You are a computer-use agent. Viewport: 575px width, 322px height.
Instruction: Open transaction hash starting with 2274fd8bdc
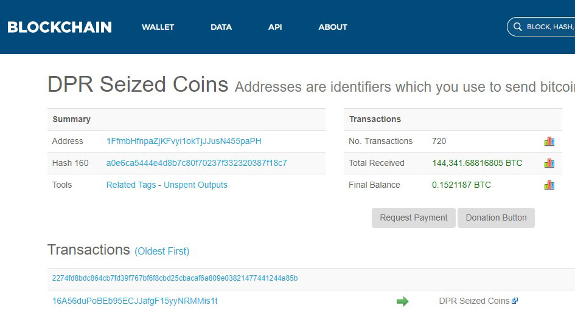pyautogui.click(x=175, y=278)
